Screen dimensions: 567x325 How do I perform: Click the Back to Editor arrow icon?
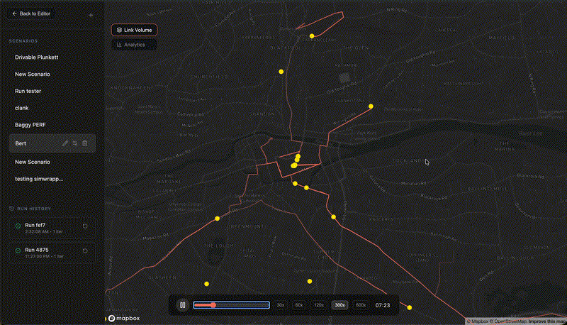pos(14,13)
